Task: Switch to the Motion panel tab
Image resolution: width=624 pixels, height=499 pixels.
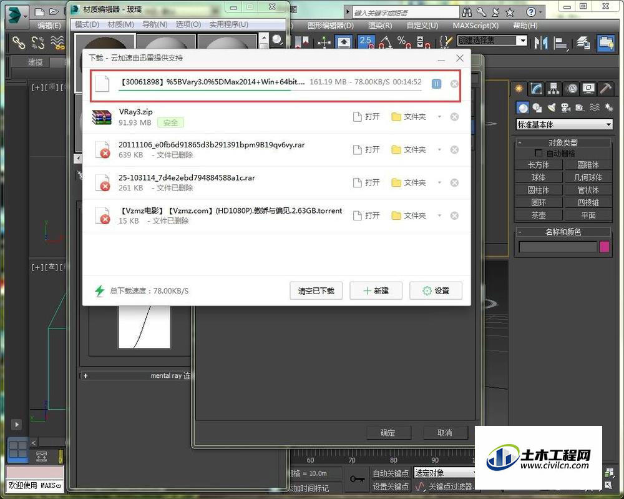Action: tap(572, 89)
